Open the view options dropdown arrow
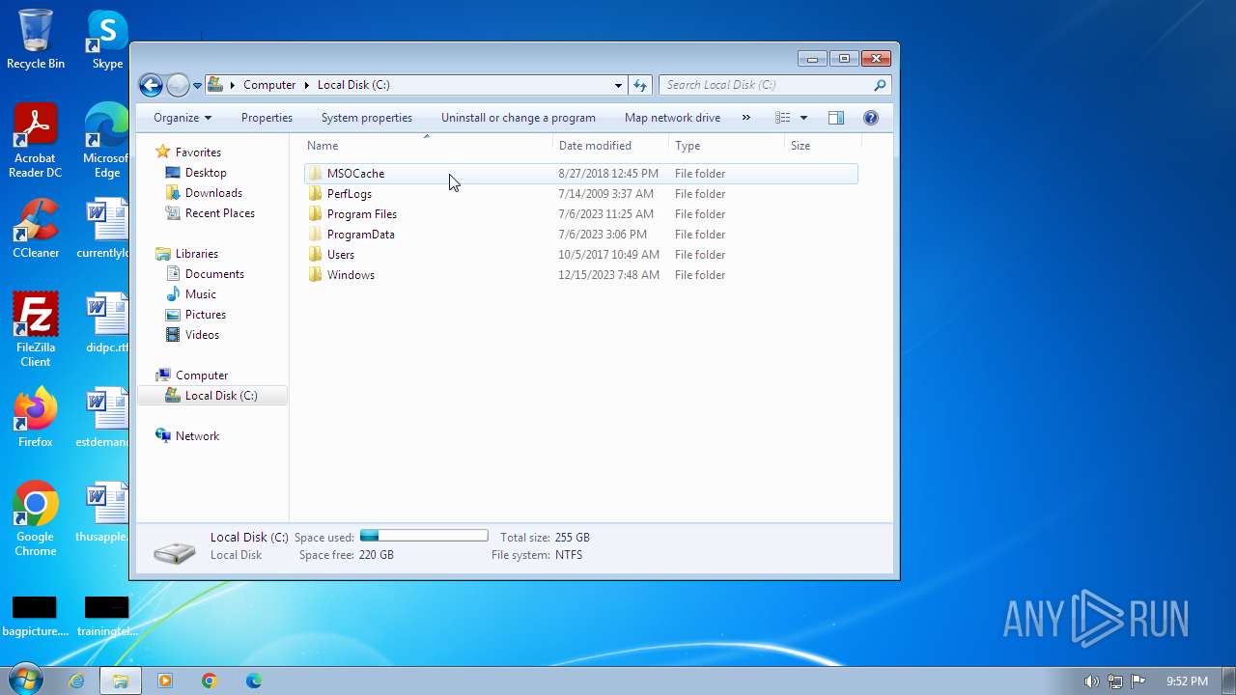The height and width of the screenshot is (695, 1236). [803, 118]
